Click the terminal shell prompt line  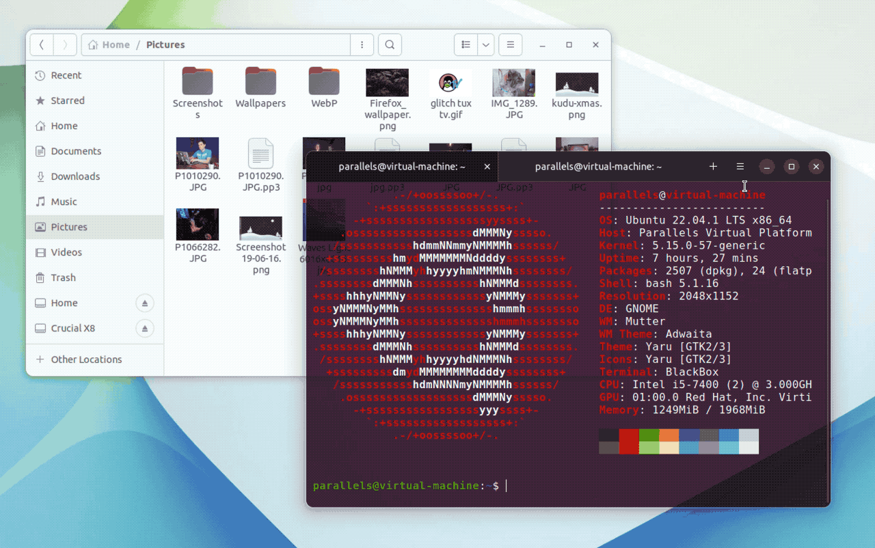pyautogui.click(x=409, y=486)
